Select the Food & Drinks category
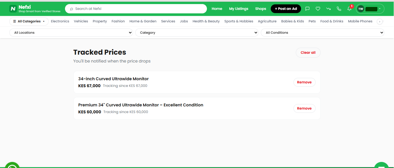Image resolution: width=394 pixels, height=168 pixels. pyautogui.click(x=332, y=21)
